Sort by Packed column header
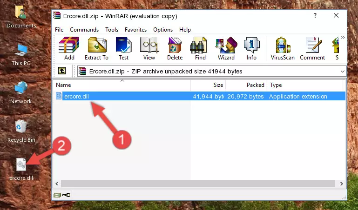Screen dimensions: 358x210 (246, 85)
